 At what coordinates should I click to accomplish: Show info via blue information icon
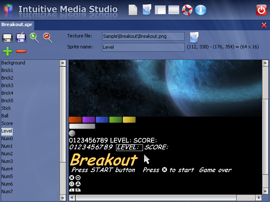point(201,10)
